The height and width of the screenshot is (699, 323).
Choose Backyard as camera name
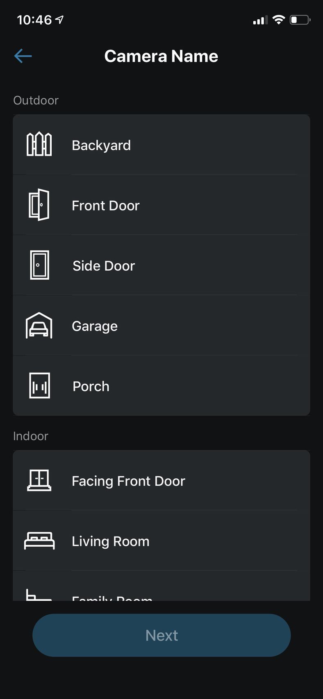(x=161, y=145)
